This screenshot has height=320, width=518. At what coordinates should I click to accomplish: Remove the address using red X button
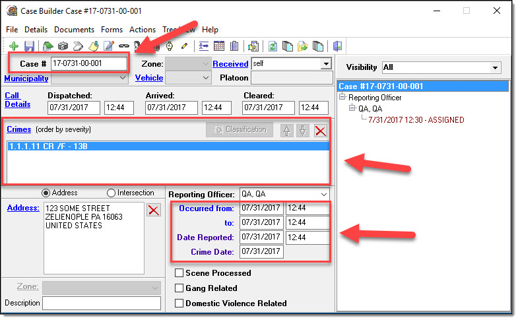[153, 210]
